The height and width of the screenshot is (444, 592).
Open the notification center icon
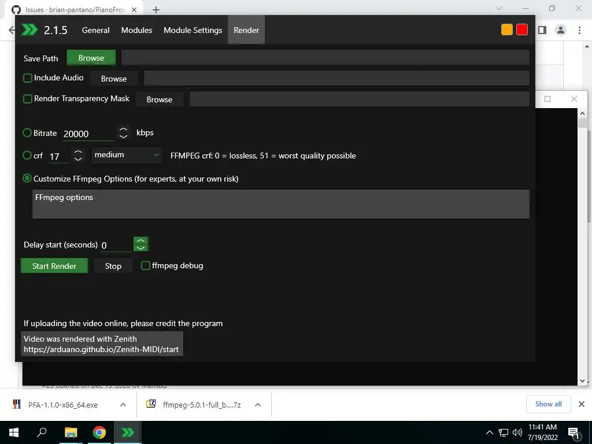573,433
